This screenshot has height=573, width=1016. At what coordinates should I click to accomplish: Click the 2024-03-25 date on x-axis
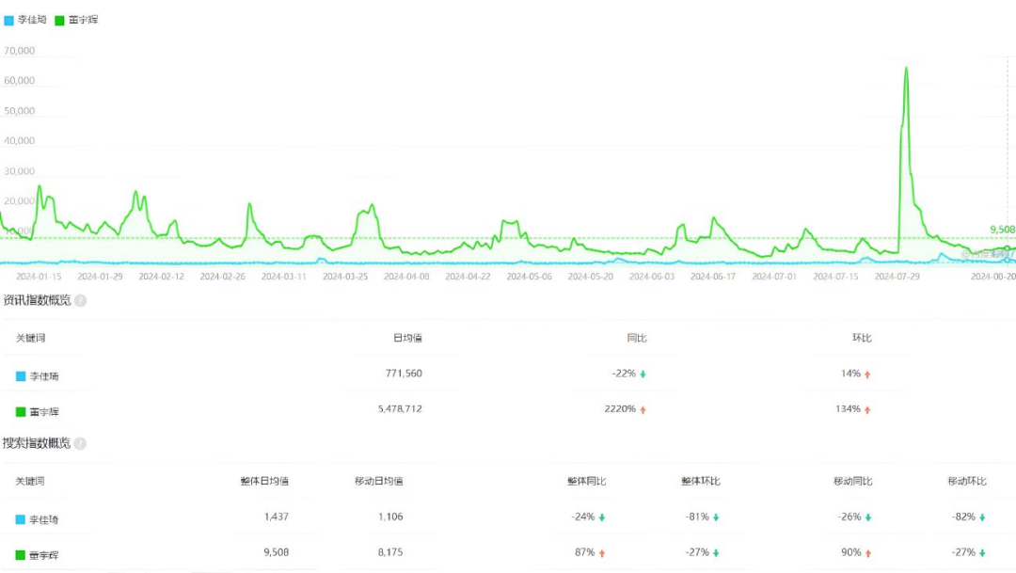coord(345,277)
